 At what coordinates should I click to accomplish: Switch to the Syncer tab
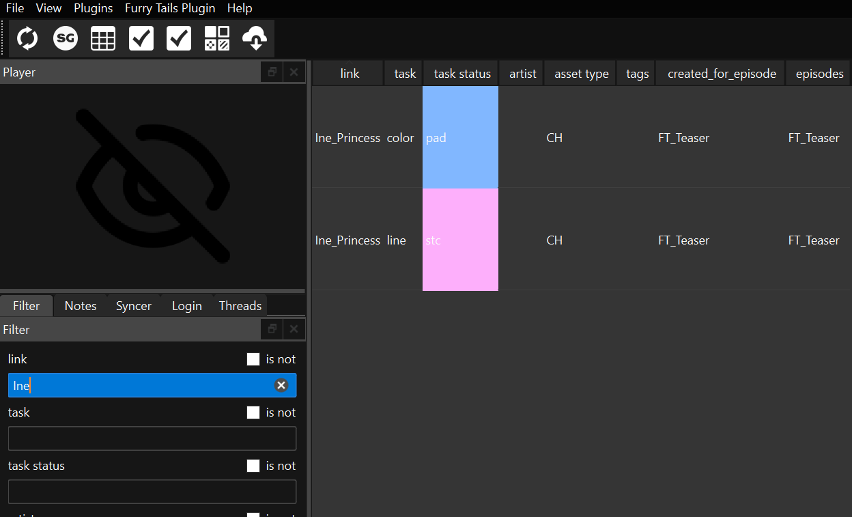pyautogui.click(x=134, y=306)
